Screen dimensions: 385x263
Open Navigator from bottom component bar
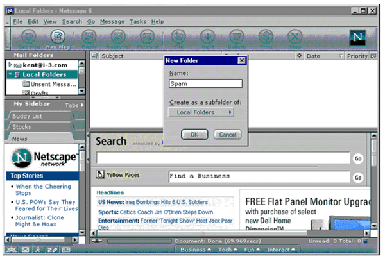tap(12, 250)
